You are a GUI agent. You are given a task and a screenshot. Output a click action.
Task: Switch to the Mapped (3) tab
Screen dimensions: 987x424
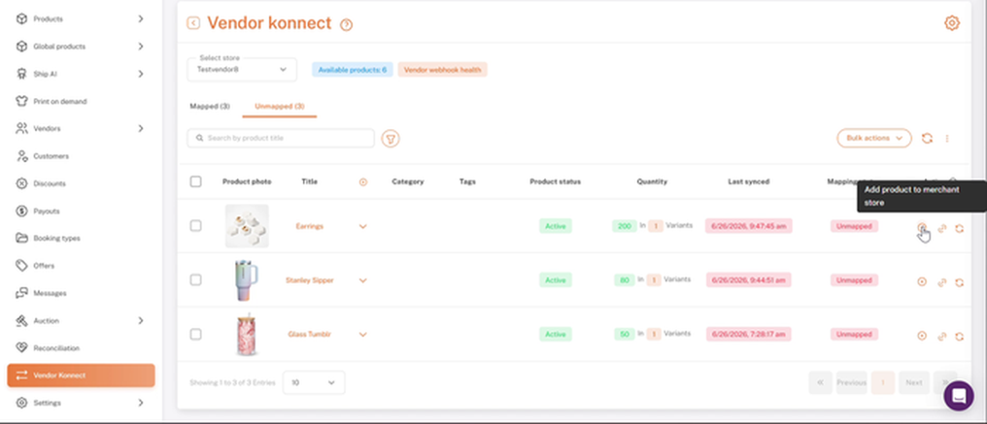coord(210,107)
